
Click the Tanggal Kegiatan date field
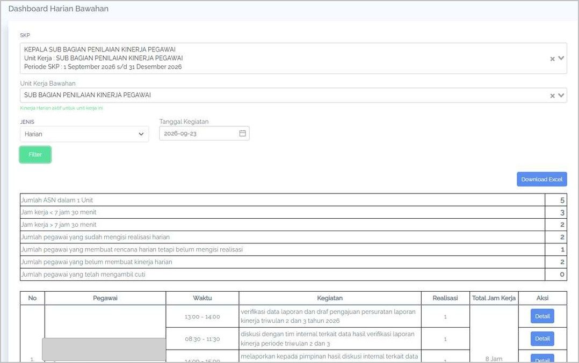click(204, 134)
